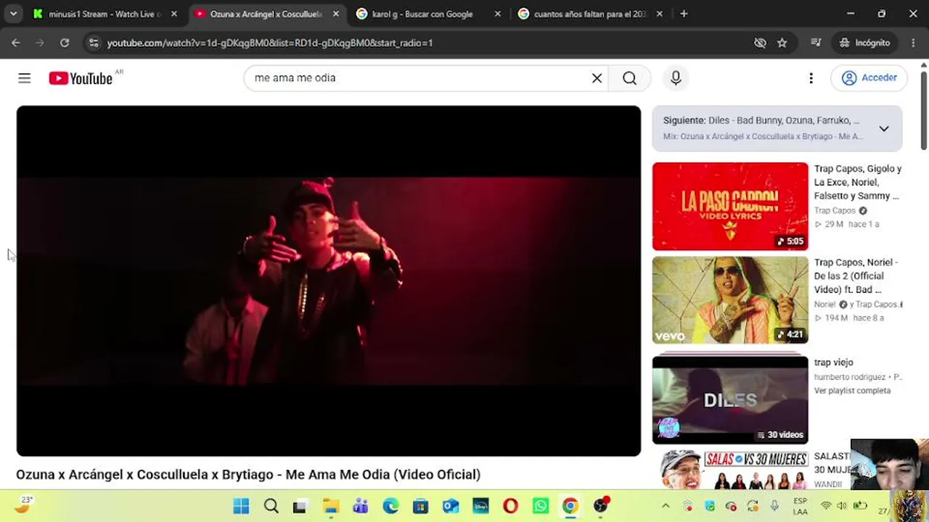Open the Windows Start menu
The height and width of the screenshot is (522, 929).
pyautogui.click(x=241, y=506)
